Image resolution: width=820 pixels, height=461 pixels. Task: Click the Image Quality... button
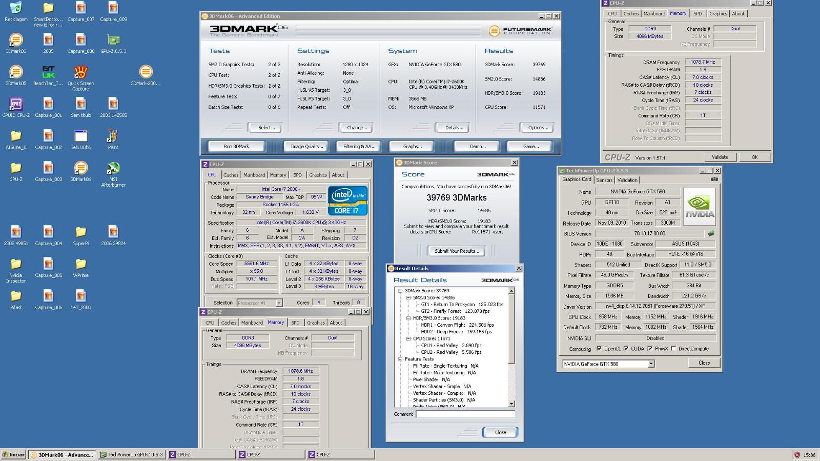(x=306, y=147)
